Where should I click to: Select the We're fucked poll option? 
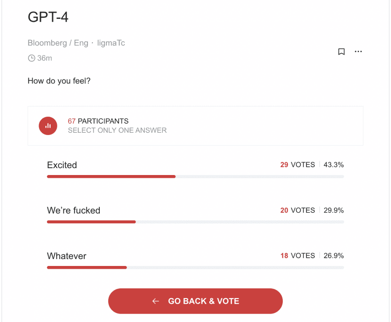[74, 211]
